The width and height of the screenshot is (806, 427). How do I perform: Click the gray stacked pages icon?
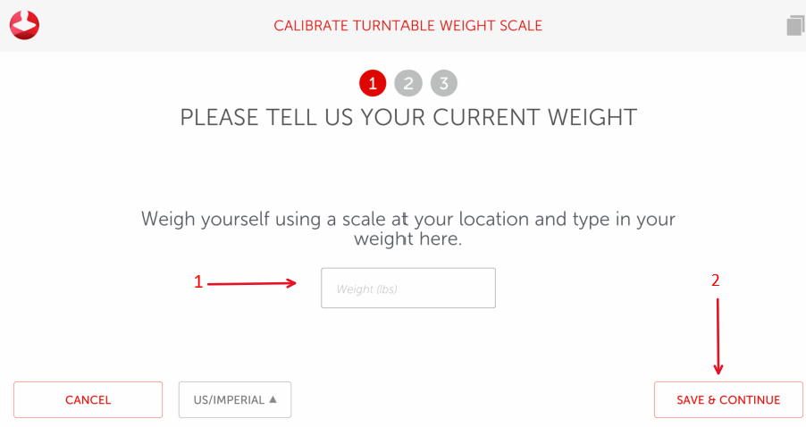click(794, 25)
